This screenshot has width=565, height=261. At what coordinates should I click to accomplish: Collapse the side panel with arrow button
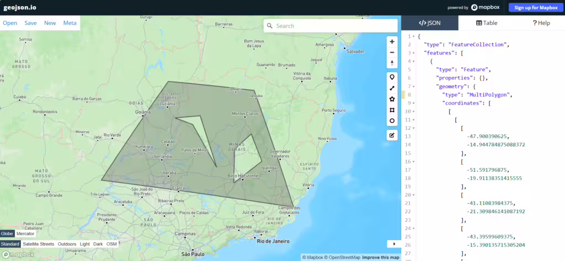tap(394, 243)
